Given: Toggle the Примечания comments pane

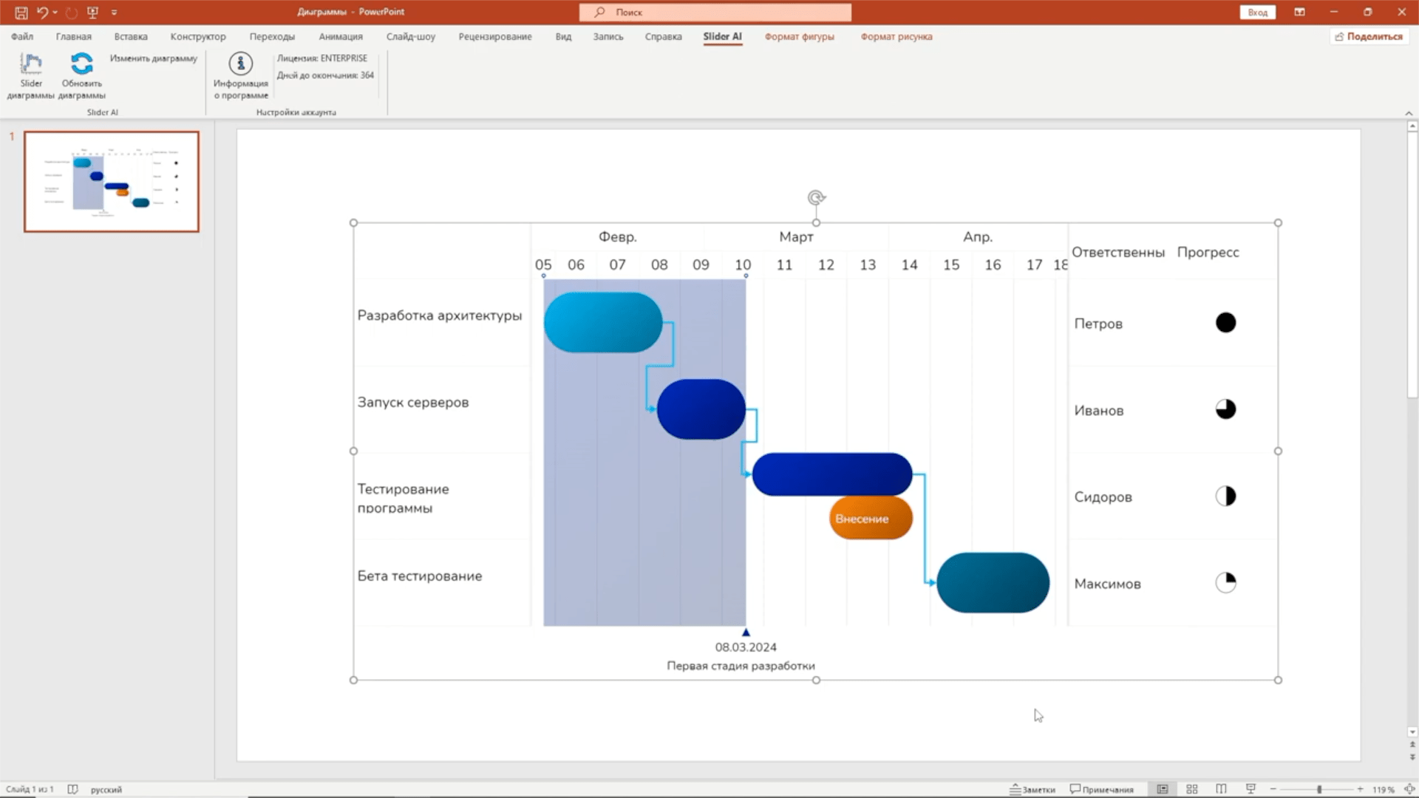Looking at the screenshot, I should [x=1101, y=789].
